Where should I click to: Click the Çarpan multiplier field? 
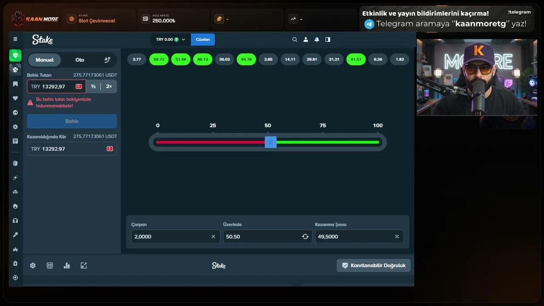pos(176,237)
